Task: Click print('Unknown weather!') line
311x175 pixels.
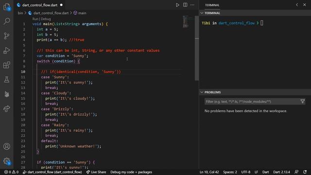Action: tap(73, 146)
